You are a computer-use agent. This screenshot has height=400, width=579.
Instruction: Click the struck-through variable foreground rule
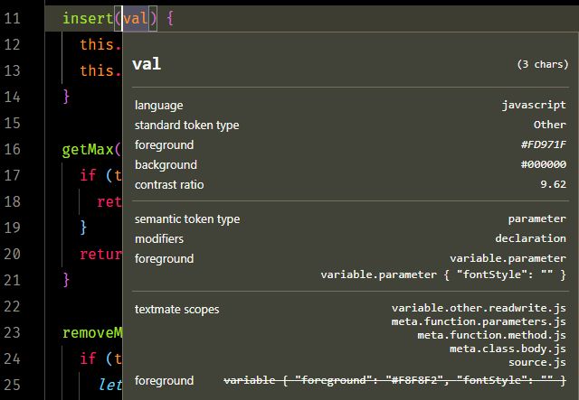pyautogui.click(x=394, y=380)
